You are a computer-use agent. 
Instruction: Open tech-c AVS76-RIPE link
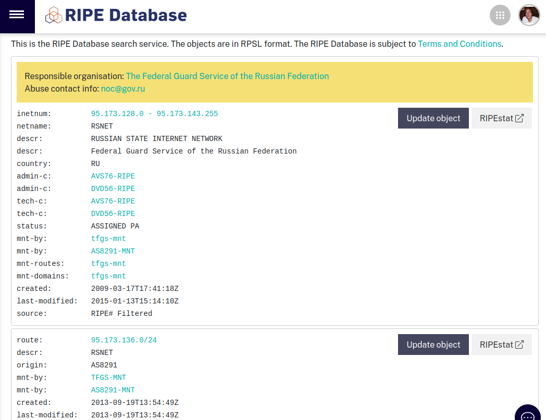[113, 201]
